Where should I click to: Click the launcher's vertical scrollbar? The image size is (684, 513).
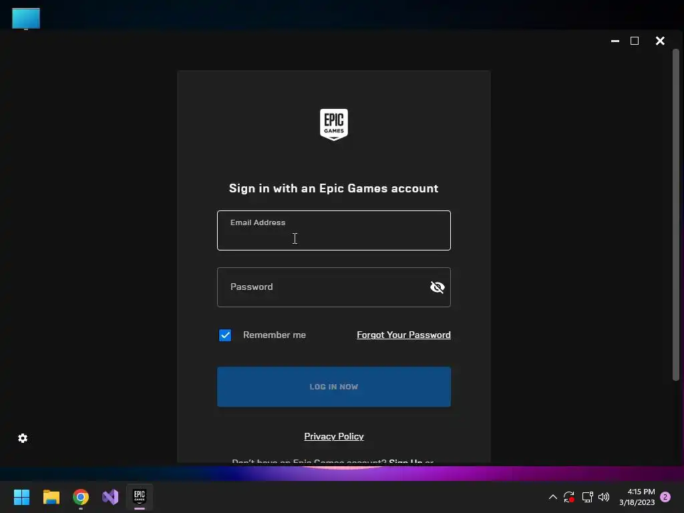[x=676, y=214]
